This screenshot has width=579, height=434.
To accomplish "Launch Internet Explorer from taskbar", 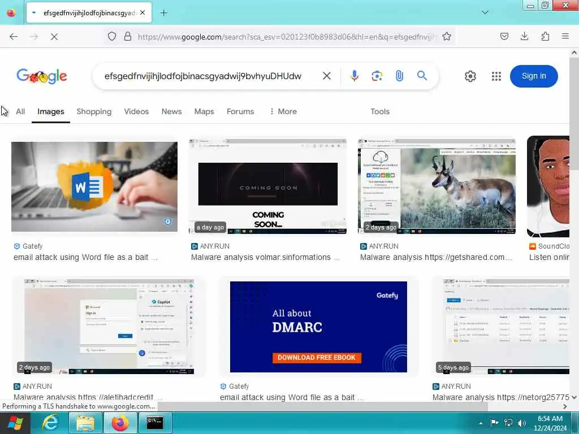I will 50,423.
